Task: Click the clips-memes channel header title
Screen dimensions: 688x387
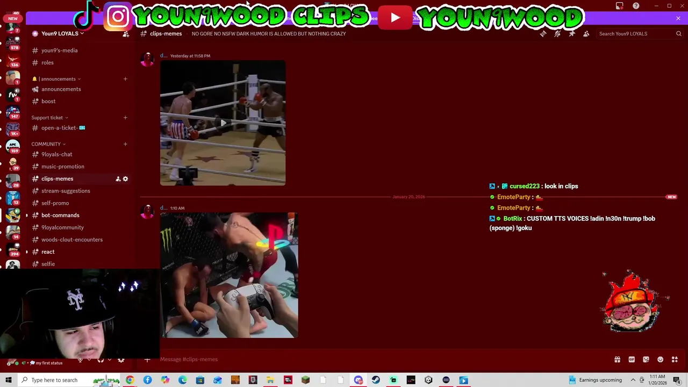Action: click(166, 34)
